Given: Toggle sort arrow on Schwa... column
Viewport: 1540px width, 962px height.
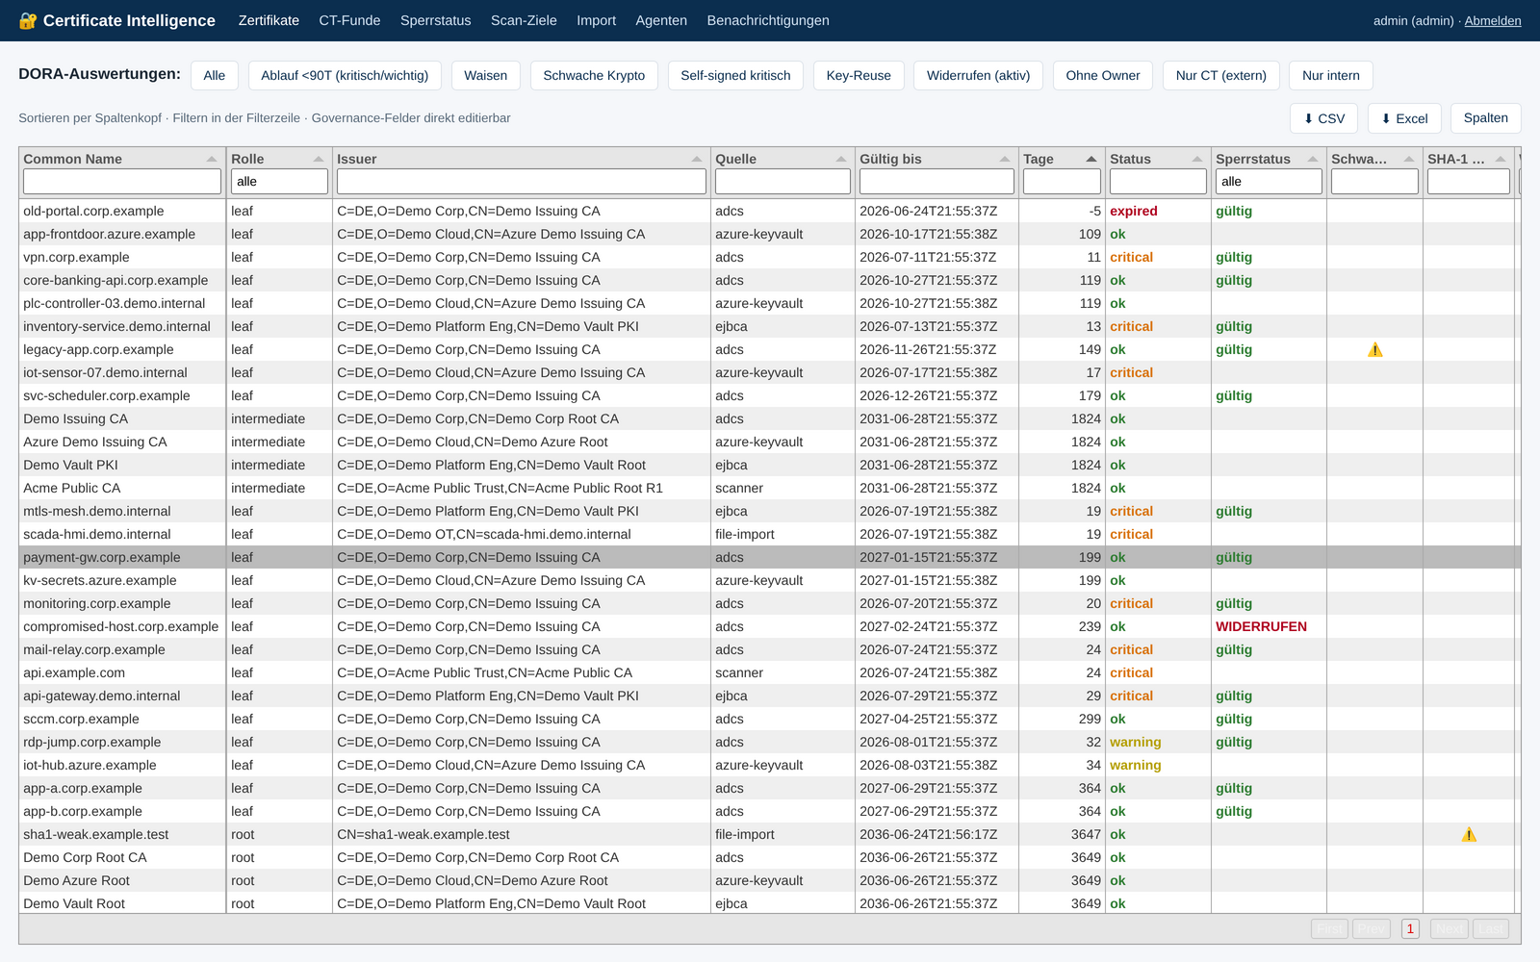Looking at the screenshot, I should click(x=1409, y=159).
